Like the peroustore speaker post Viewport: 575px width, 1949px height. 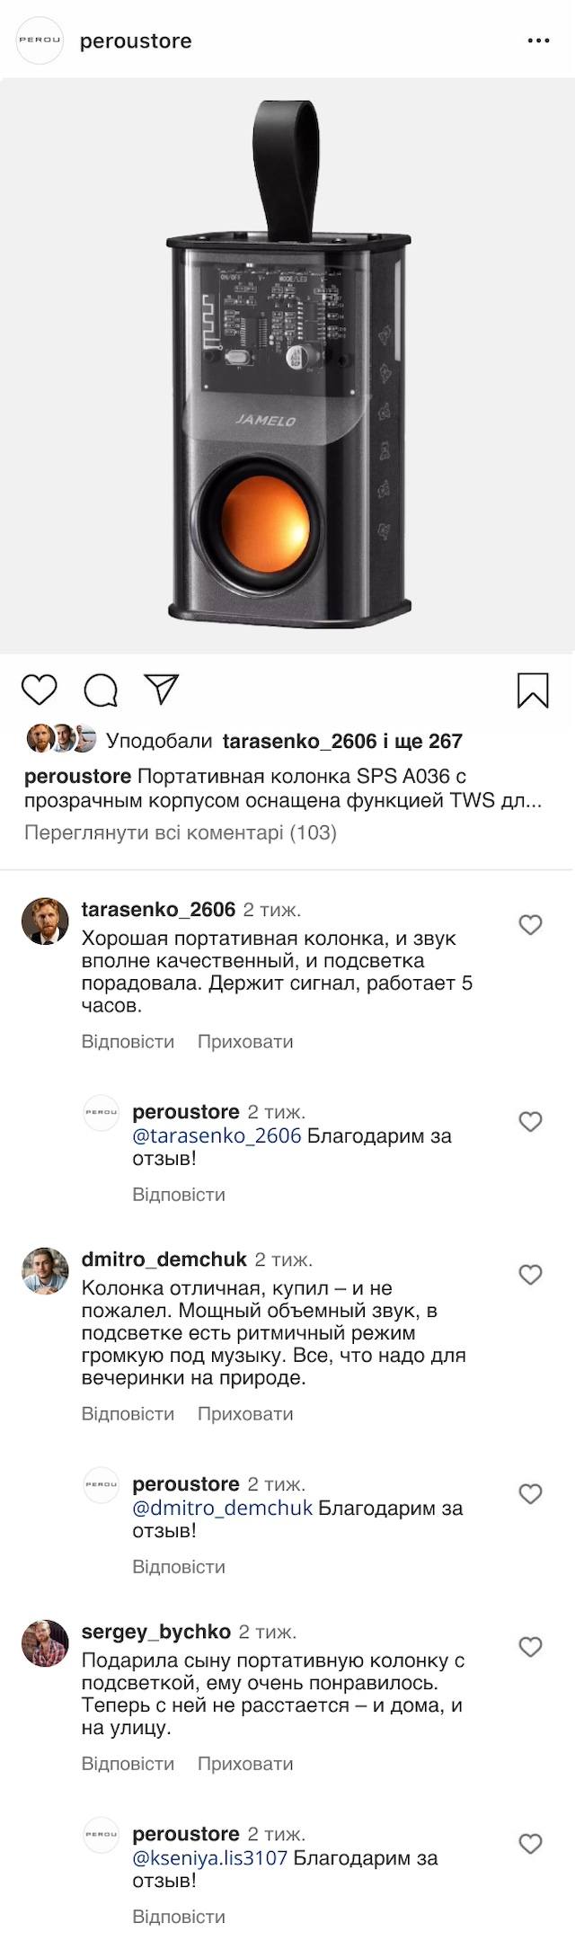39,690
